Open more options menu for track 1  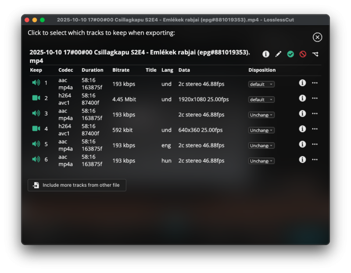(x=315, y=83)
